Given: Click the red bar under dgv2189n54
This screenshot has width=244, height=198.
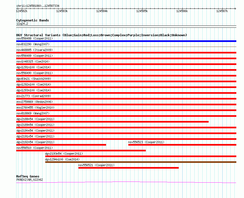Looking at the screenshot, I should (126, 128).
